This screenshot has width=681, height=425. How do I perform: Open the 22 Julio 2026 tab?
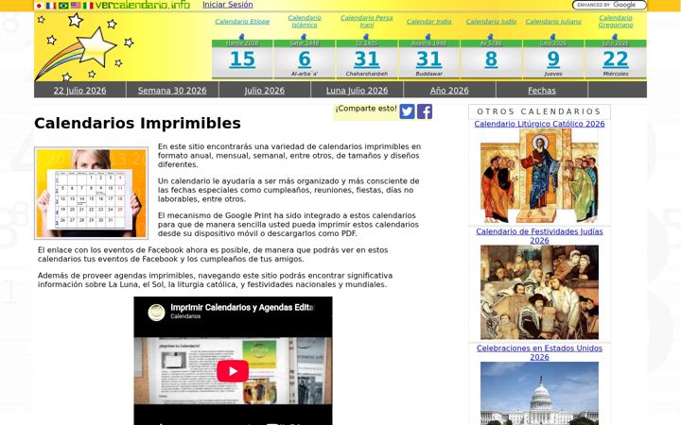click(79, 91)
